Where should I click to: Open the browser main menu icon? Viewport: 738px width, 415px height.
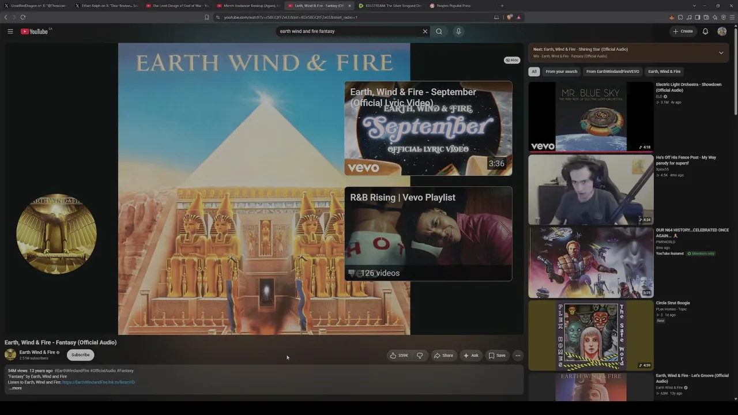tap(733, 17)
